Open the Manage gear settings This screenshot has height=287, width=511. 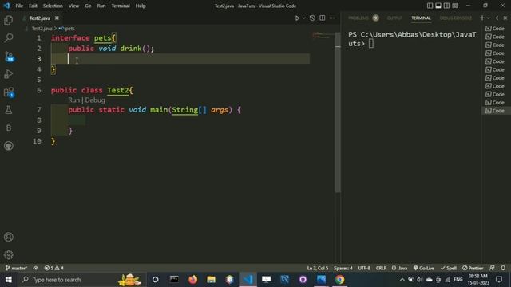click(x=9, y=255)
